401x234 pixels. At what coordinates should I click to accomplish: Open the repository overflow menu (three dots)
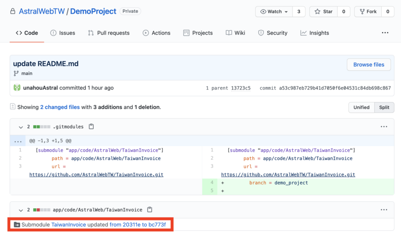tap(385, 33)
